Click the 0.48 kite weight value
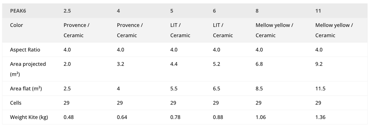Screen dimensions: 371x132 (x=68, y=117)
